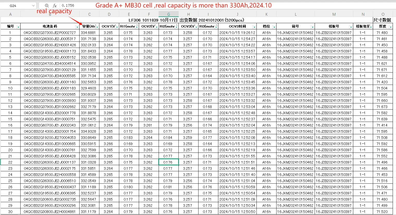Expand the OCV2 column filter dropdown
Image resolution: width=396 pixels, height=215 pixels.
(157, 27)
